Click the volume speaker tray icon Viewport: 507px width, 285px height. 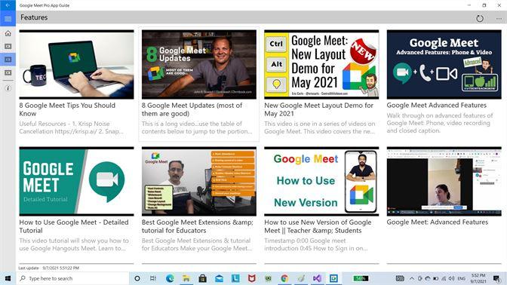pos(451,278)
